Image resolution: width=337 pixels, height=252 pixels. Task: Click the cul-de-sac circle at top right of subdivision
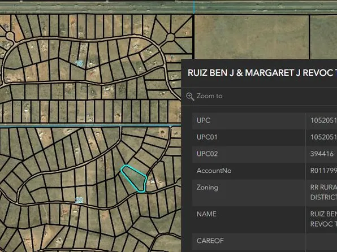coord(170,38)
